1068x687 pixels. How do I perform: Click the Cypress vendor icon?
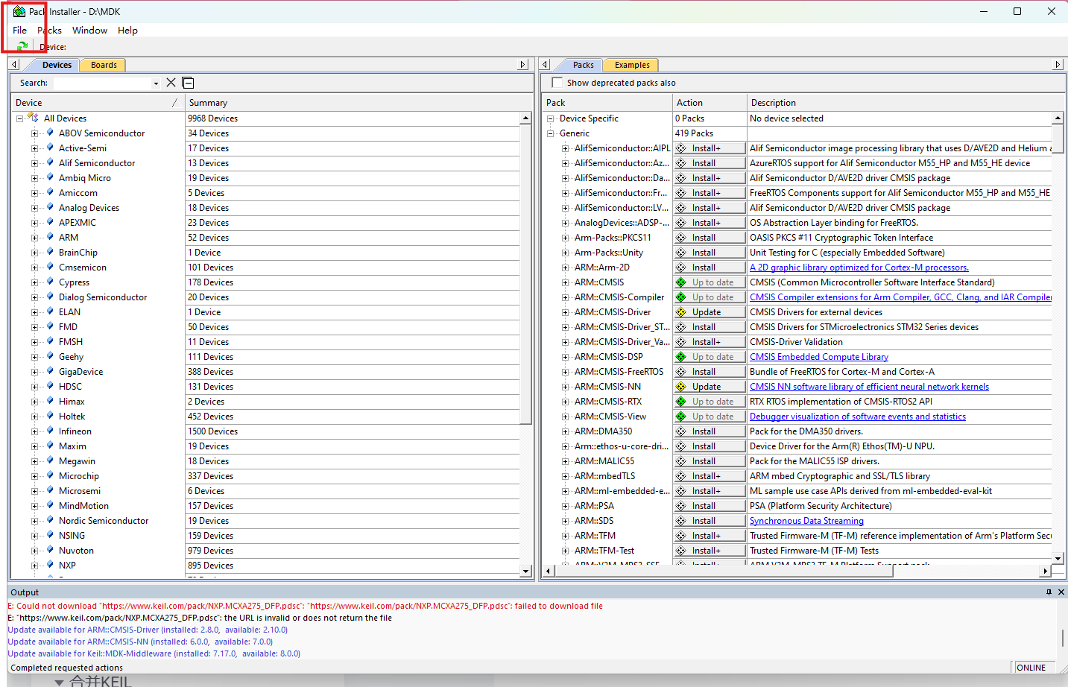(x=50, y=282)
